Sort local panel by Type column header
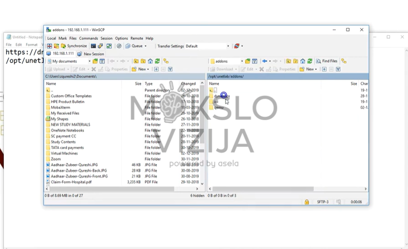This screenshot has width=408, height=249. 161,84
